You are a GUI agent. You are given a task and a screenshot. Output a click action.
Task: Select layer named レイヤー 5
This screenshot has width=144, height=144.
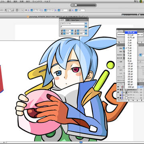[131, 98]
